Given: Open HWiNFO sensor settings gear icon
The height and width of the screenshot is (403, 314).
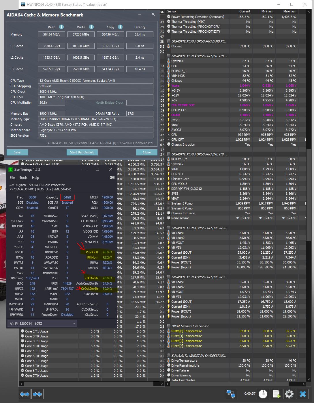Looking at the screenshot, I should 289,394.
